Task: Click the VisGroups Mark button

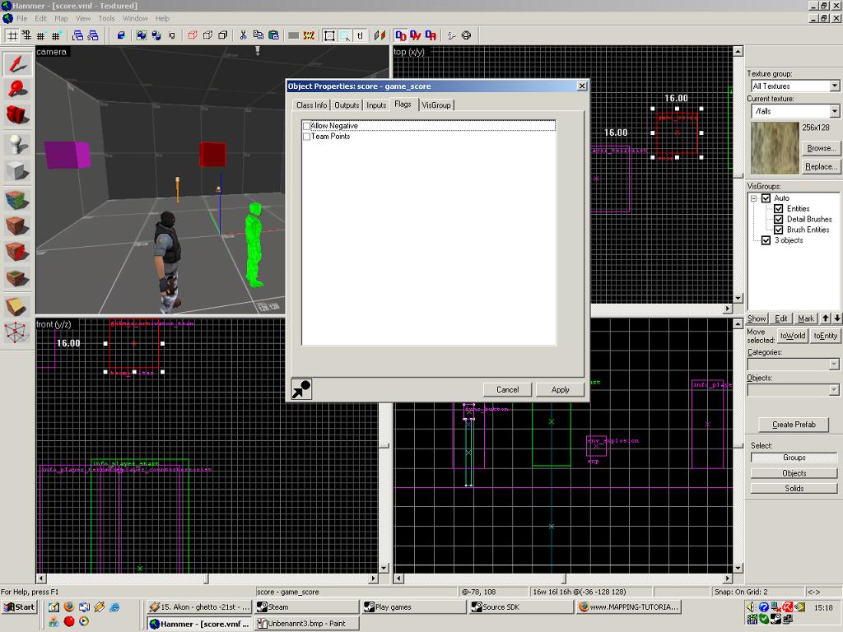Action: coord(805,318)
